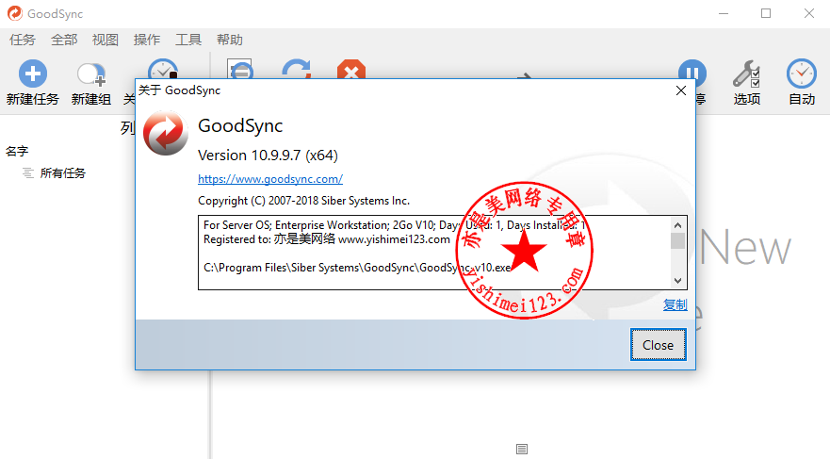
Task: Click the scrollbar thumb in license box
Action: 677,241
